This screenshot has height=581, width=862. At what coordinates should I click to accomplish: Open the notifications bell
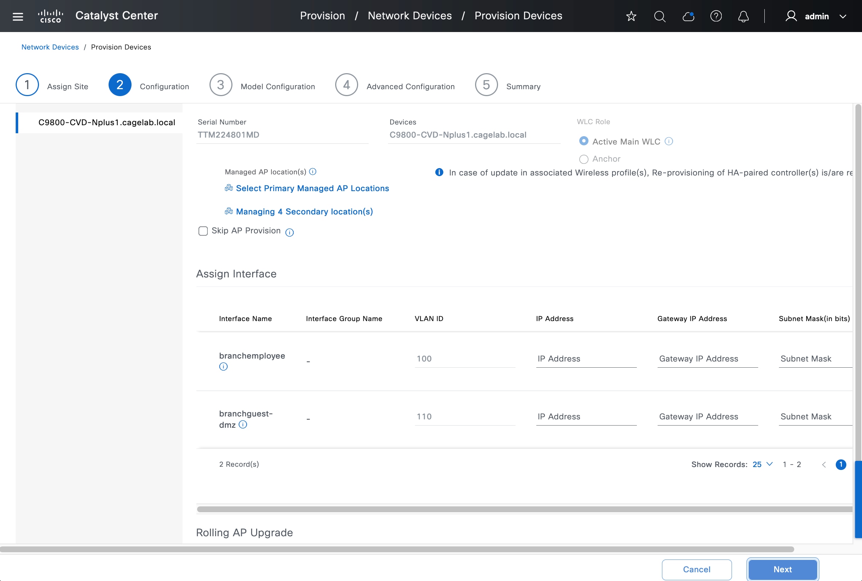coord(743,16)
